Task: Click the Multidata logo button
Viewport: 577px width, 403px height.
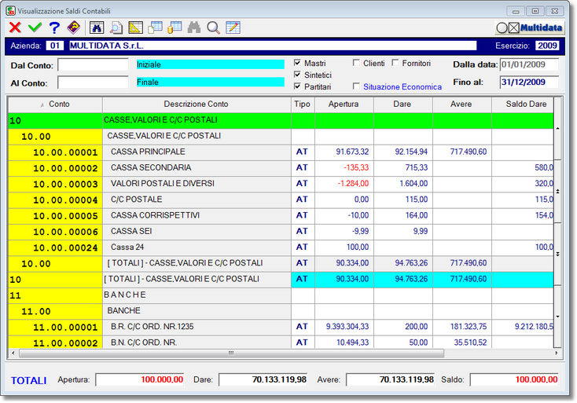Action: click(530, 27)
